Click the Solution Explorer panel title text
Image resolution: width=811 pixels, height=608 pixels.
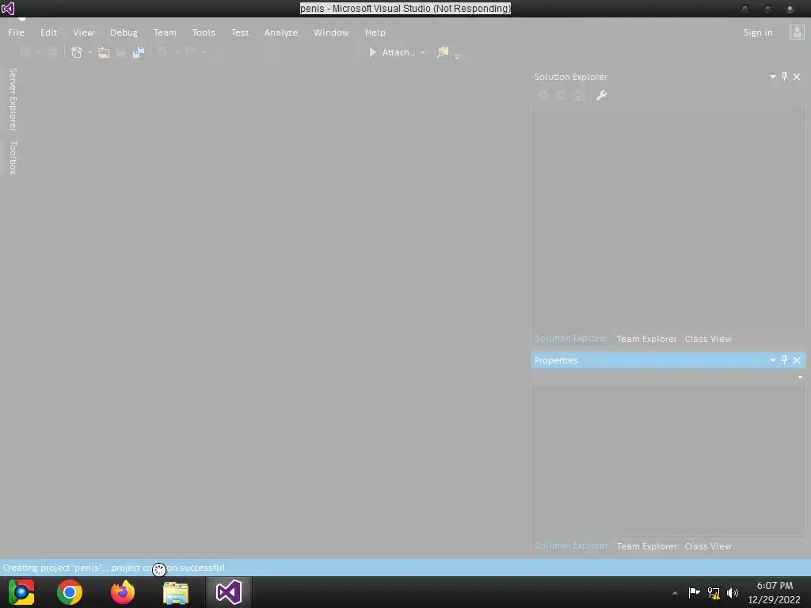(x=570, y=77)
